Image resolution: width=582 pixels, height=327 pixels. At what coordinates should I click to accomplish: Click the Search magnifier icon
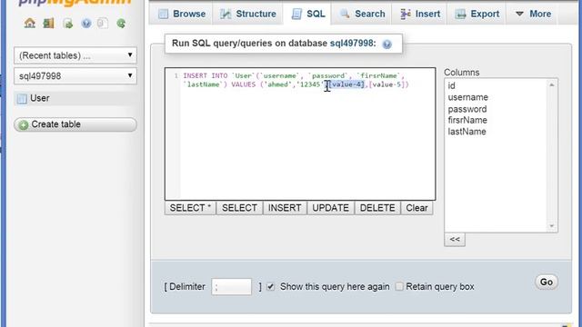[345, 15]
